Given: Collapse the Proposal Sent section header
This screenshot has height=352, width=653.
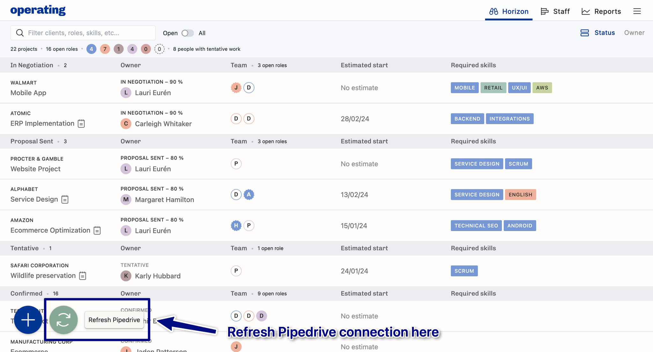Looking at the screenshot, I should (x=32, y=141).
